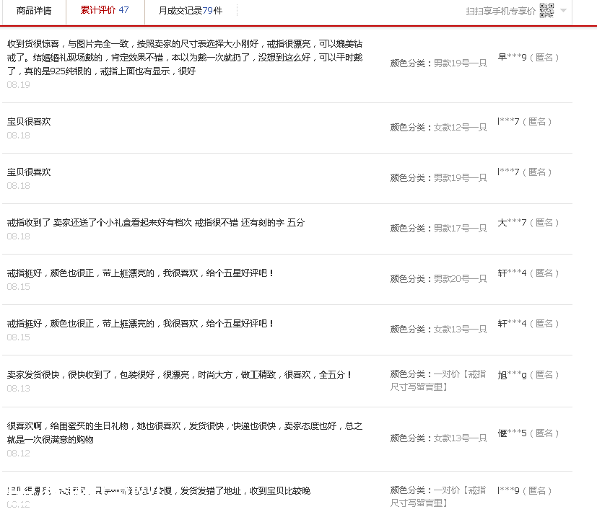
Task: Click reviewer name 惬***5
Action: coord(513,433)
